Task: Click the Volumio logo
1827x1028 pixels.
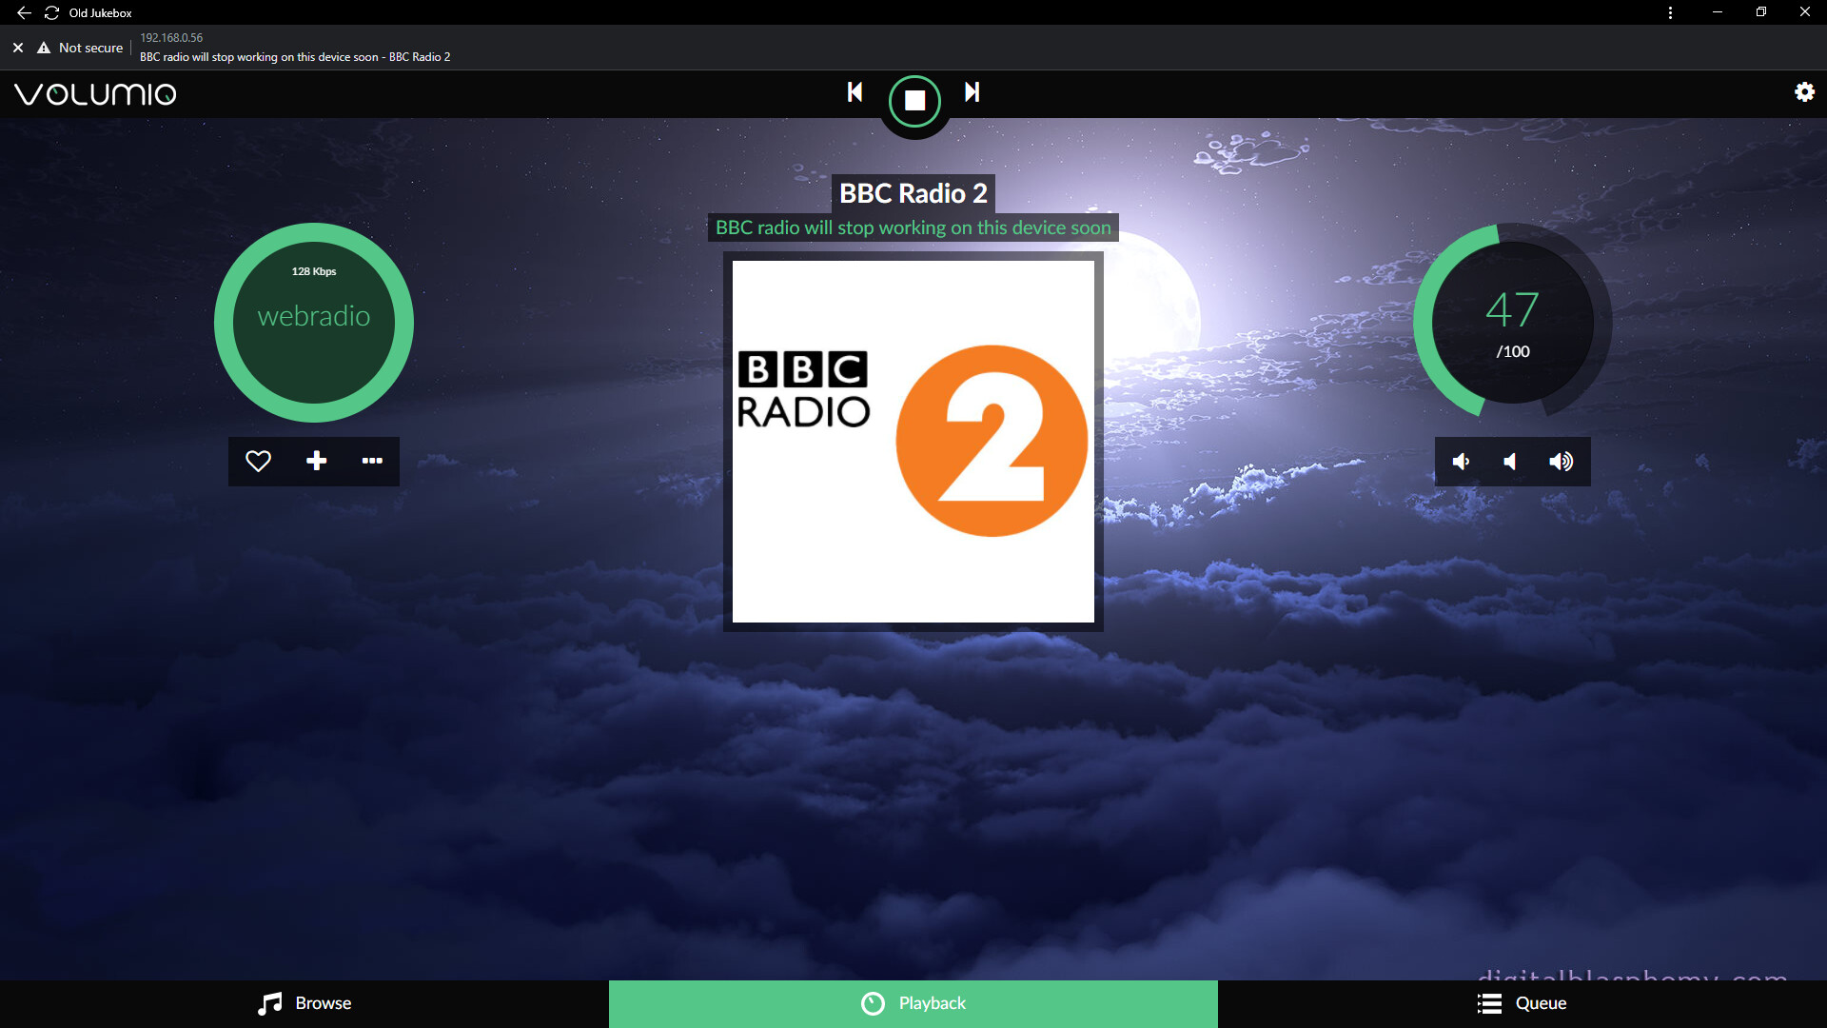Action: 95,94
